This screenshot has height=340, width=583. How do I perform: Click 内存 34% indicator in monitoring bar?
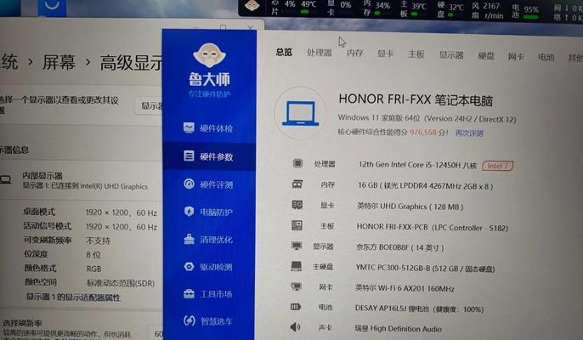tap(377, 8)
